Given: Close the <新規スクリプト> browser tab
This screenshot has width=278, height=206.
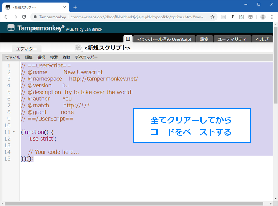Looking at the screenshot, I should tap(64, 7).
